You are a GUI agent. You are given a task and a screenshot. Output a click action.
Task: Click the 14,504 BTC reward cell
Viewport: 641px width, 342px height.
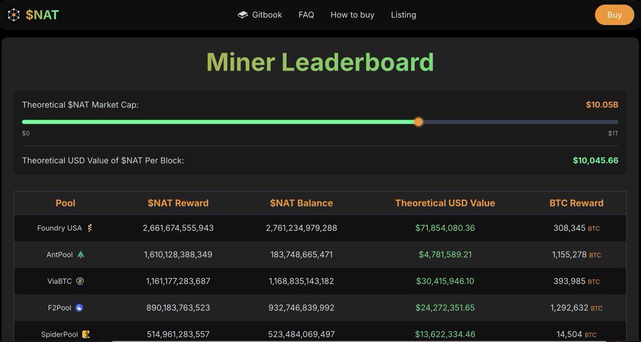576,335
